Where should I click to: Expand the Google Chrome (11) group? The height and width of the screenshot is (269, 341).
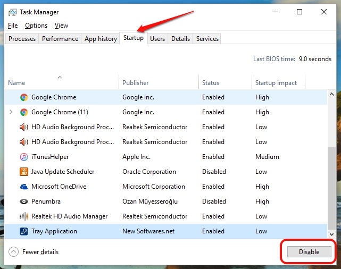click(x=11, y=112)
